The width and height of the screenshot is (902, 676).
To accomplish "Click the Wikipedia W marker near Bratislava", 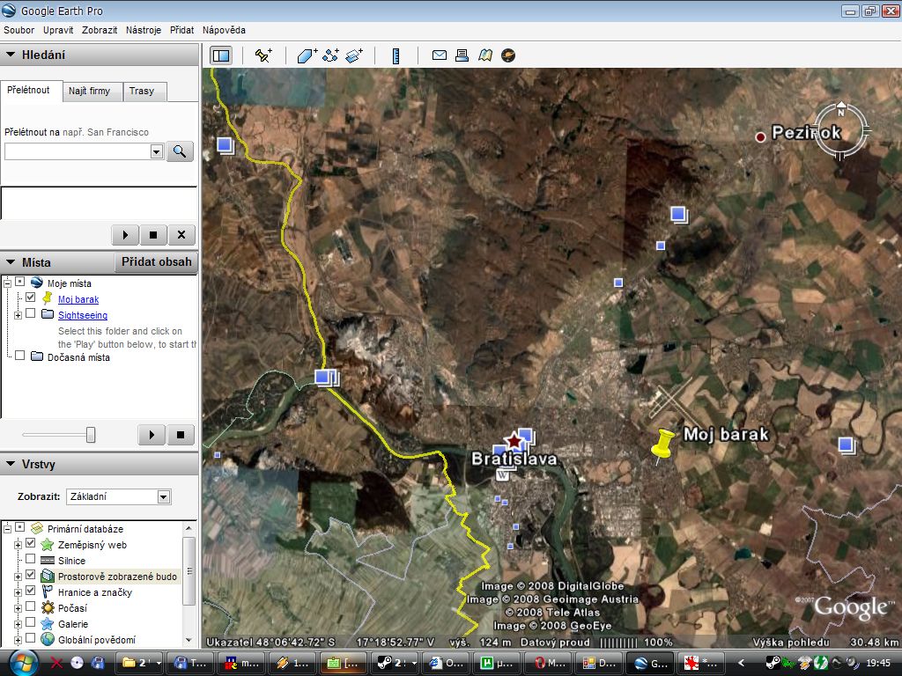I will coord(503,475).
